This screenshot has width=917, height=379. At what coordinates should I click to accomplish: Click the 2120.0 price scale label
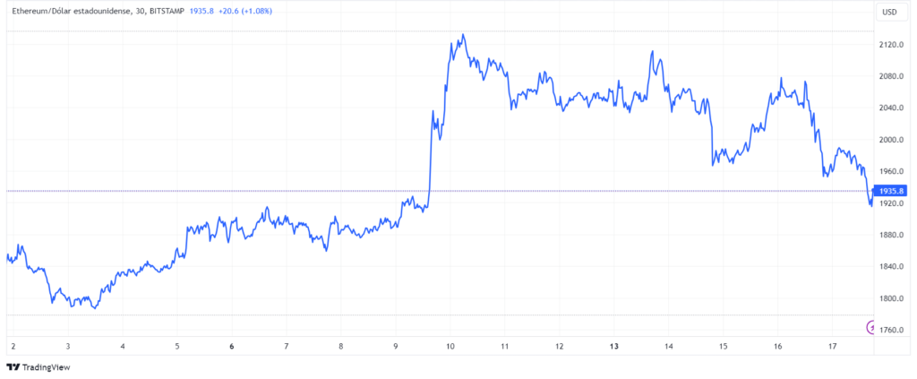892,44
